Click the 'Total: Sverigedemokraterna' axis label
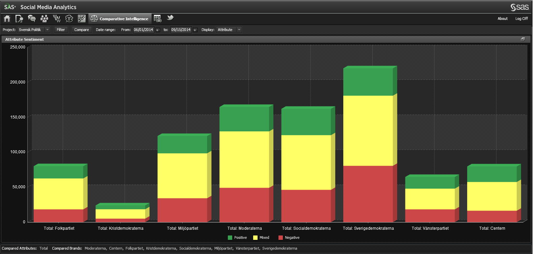The height and width of the screenshot is (254, 533). (368, 228)
